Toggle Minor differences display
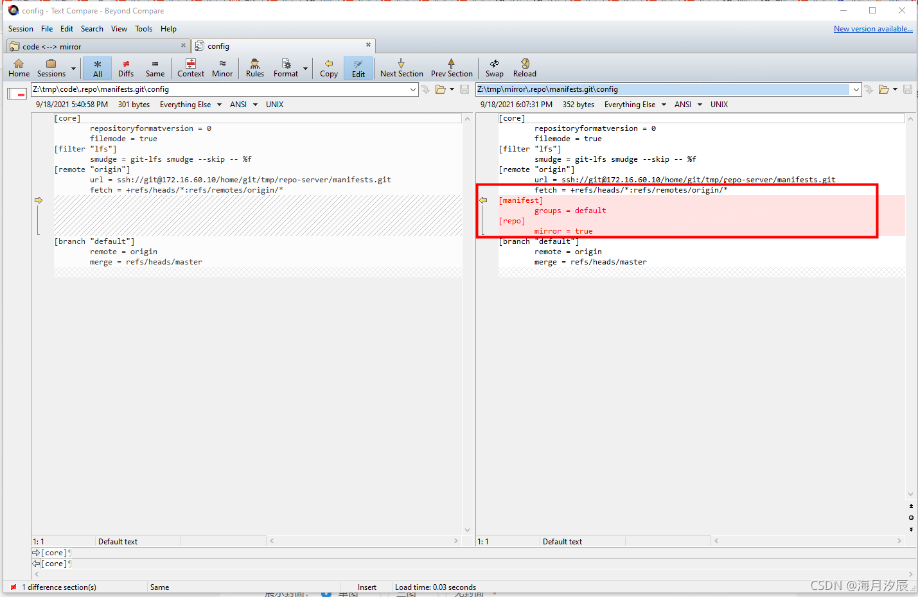 (x=222, y=67)
